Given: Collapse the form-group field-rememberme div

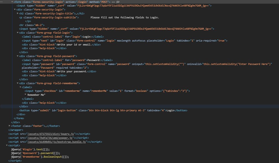Looking at the screenshot, I should 17,83.
